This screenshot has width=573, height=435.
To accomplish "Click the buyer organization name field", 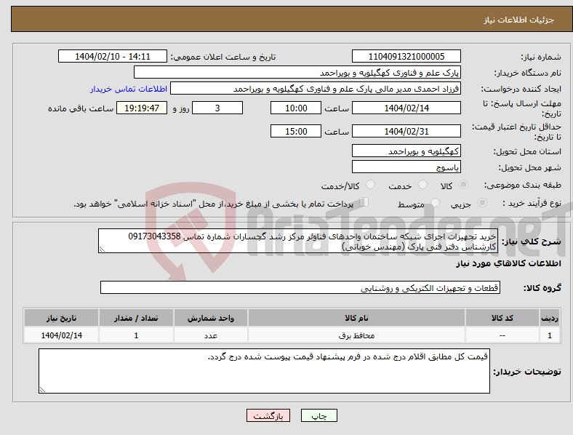I will 297,72.
